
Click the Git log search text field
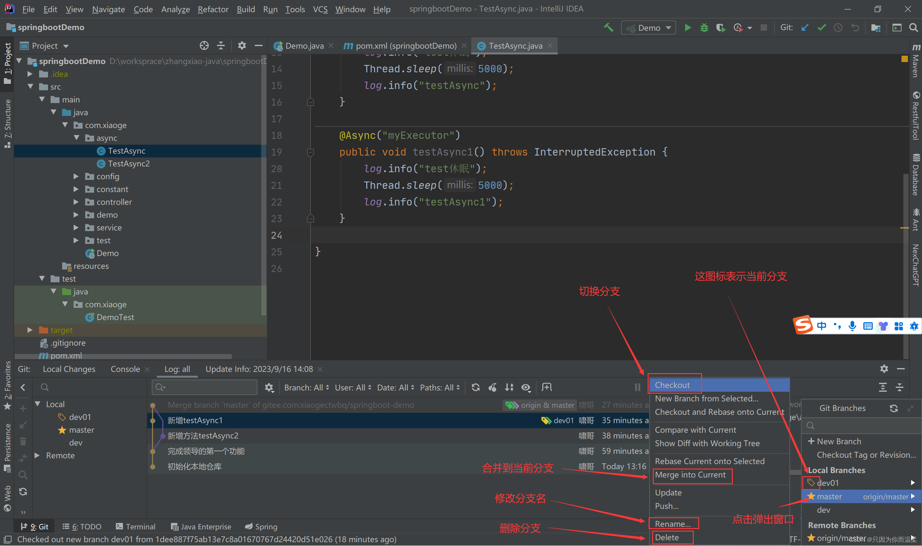point(209,388)
